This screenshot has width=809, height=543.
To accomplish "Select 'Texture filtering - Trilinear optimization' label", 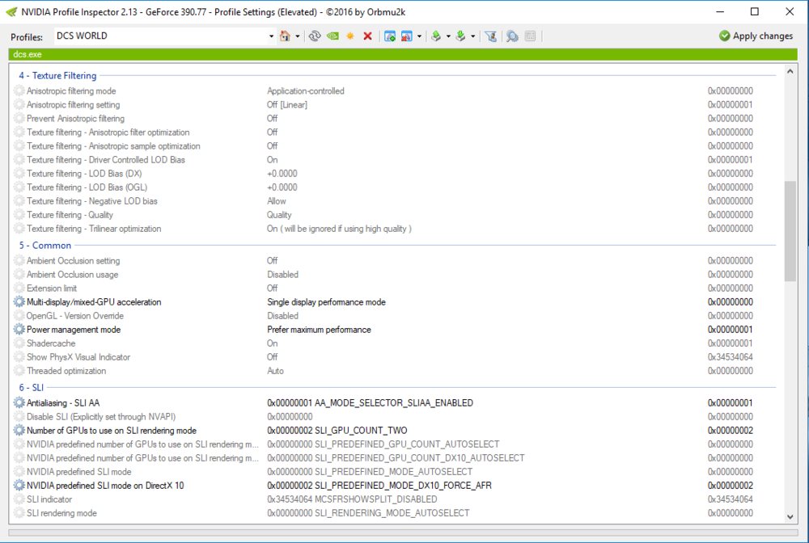I will (94, 229).
